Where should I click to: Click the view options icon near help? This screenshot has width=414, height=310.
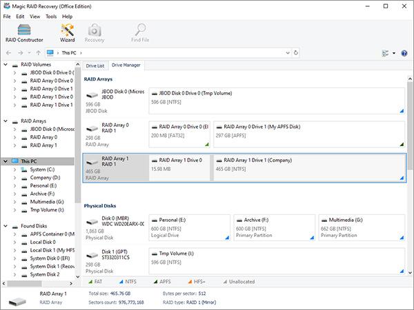(x=386, y=53)
